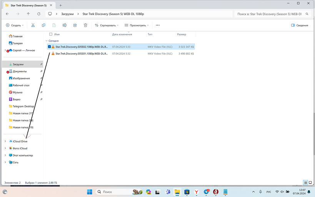The width and height of the screenshot is (315, 197).
Task: Click the Share icon in toolbar
Action: coord(75,25)
